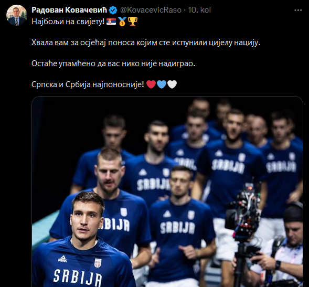Image resolution: width=309 pixels, height=287 pixels.
Task: Click the sentence beginning with Хвала вам
Action: pyautogui.click(x=146, y=42)
